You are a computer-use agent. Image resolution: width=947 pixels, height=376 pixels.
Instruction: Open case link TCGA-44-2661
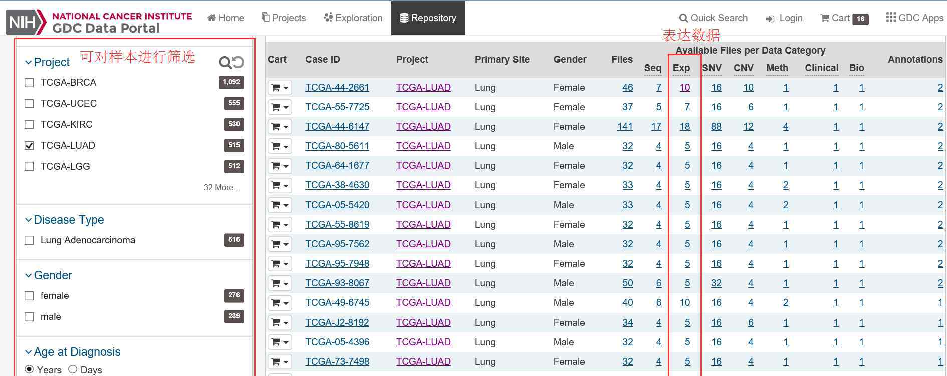pyautogui.click(x=337, y=88)
